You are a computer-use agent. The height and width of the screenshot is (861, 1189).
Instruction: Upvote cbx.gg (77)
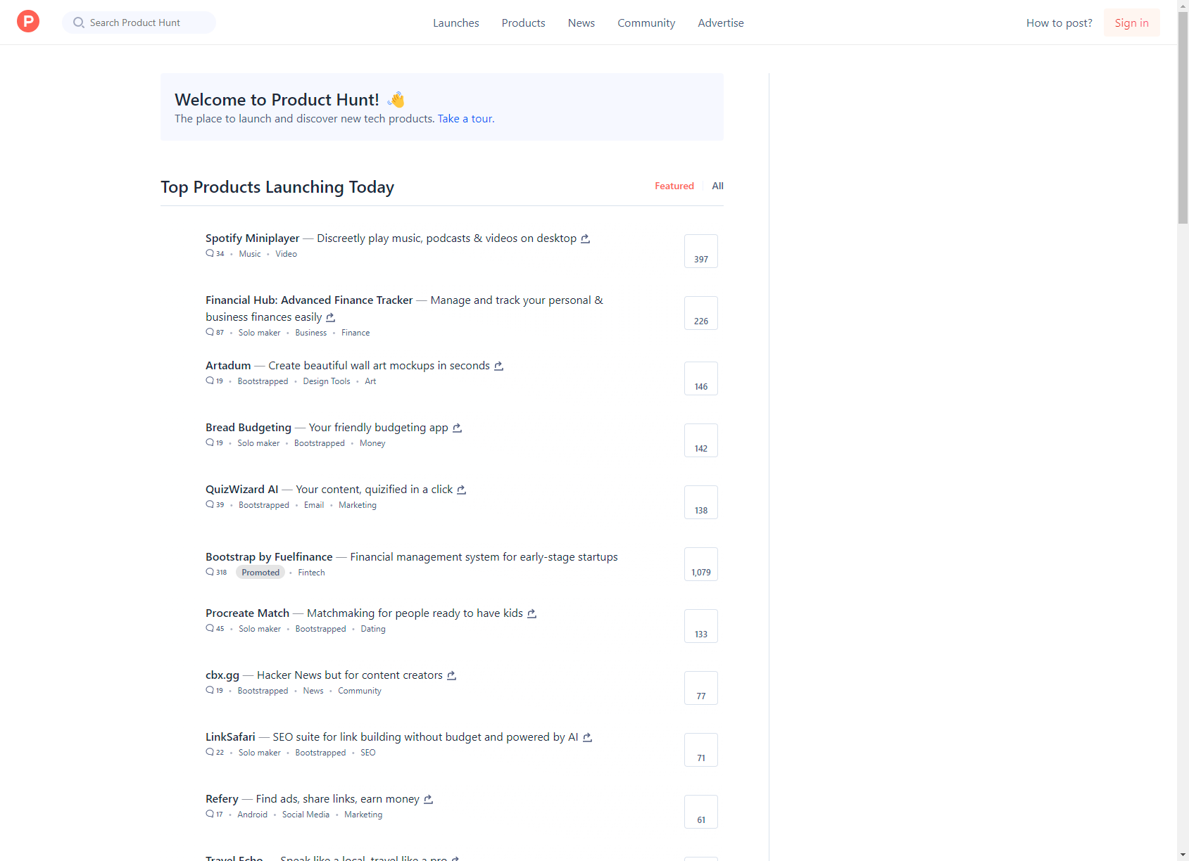pyautogui.click(x=701, y=688)
